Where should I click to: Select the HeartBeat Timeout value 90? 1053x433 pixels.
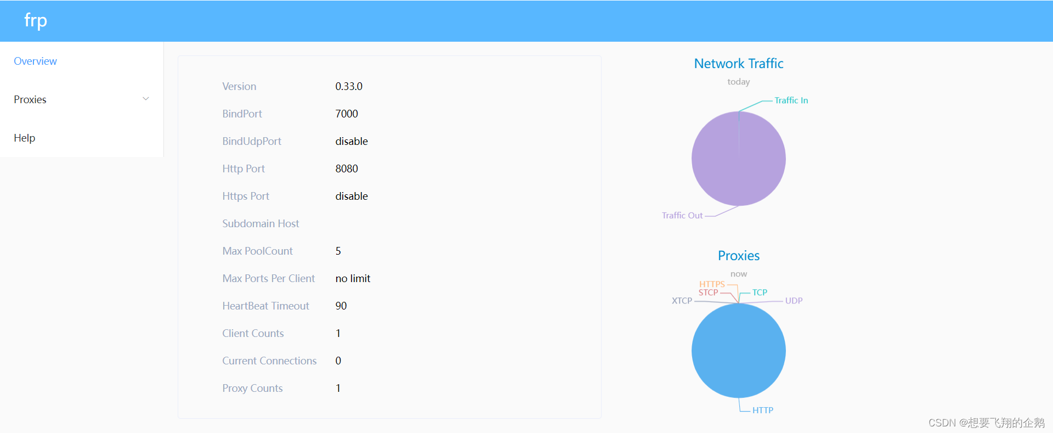[341, 306]
